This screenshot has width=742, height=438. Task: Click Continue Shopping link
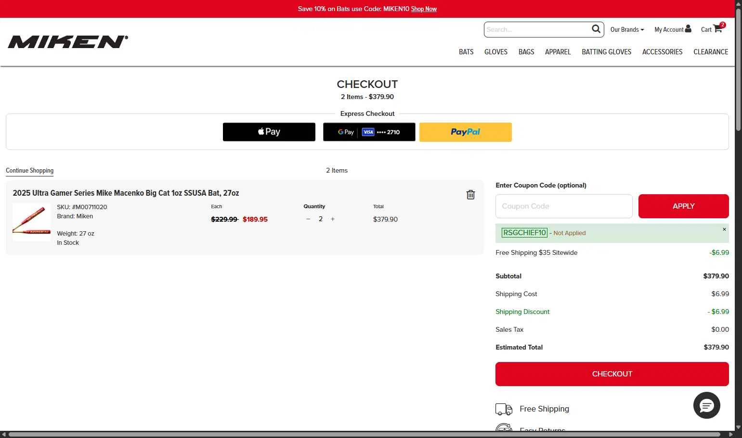pos(30,171)
